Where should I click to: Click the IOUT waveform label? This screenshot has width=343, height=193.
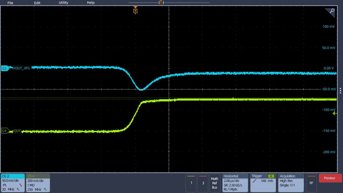coord(17,131)
